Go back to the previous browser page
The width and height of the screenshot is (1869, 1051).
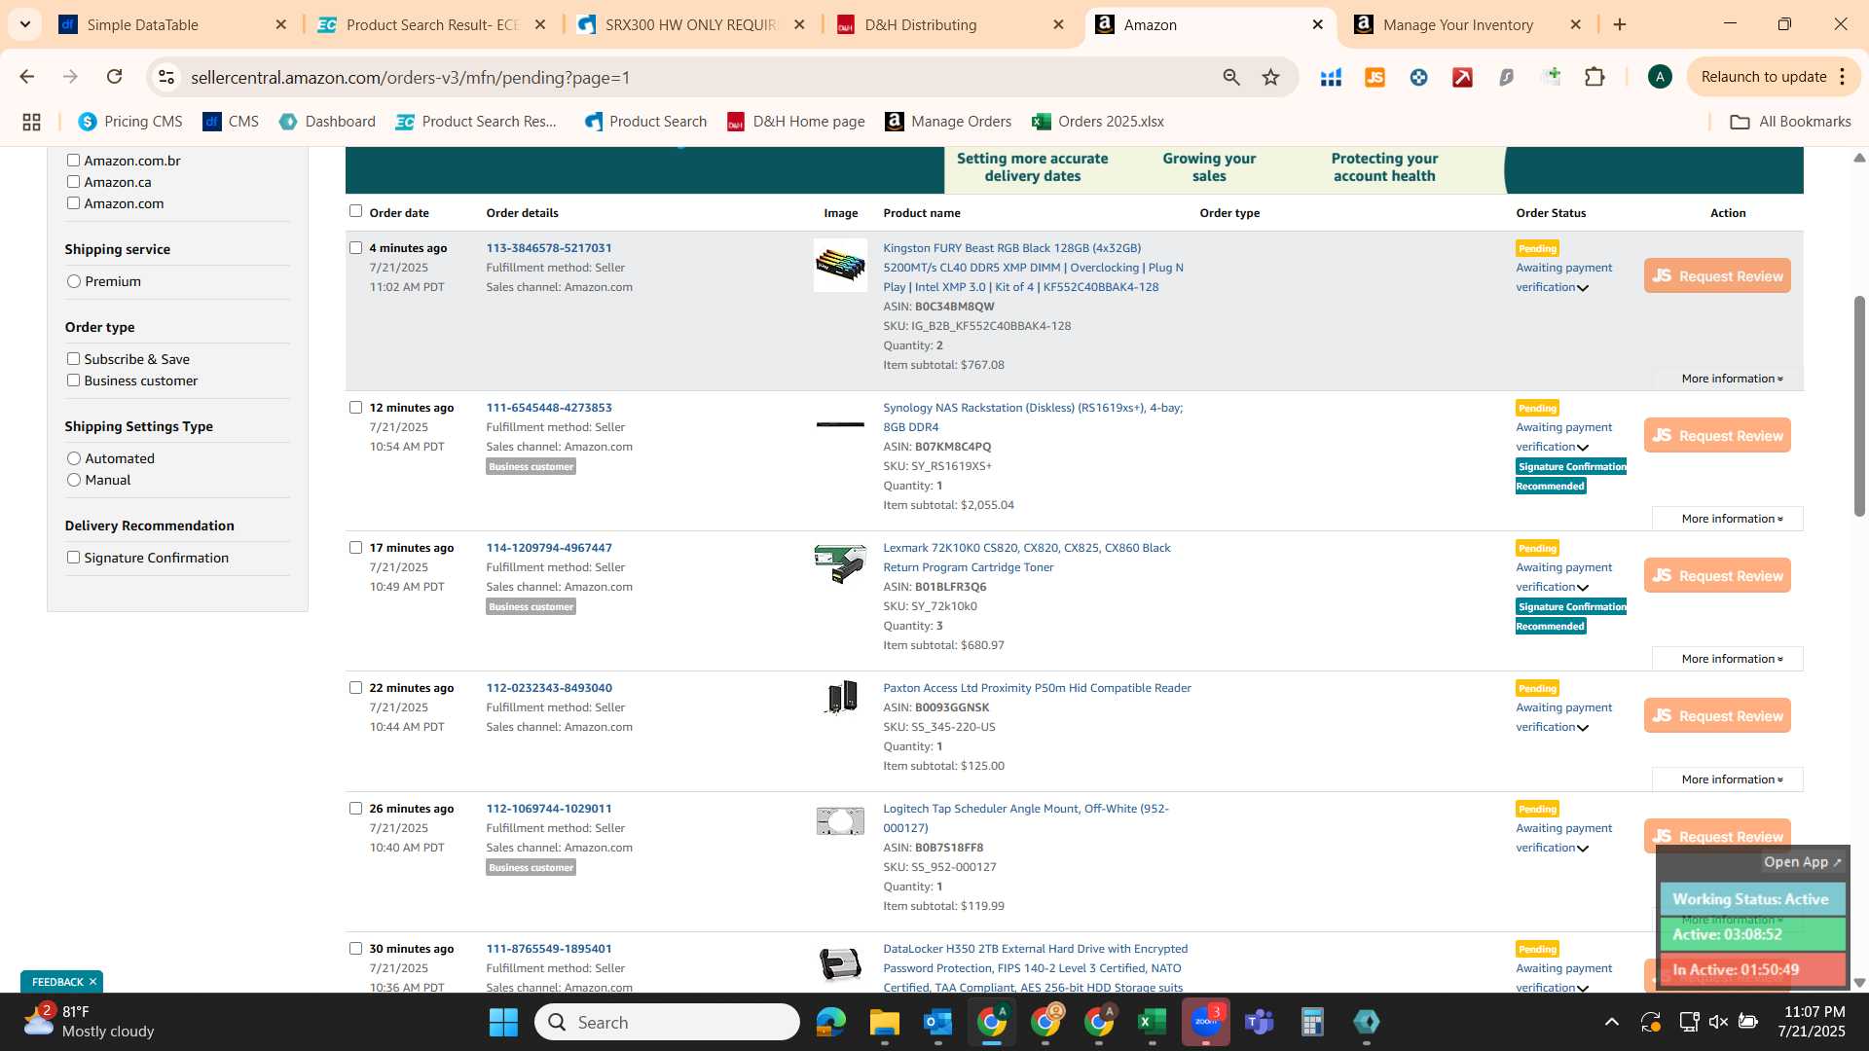pyautogui.click(x=26, y=77)
